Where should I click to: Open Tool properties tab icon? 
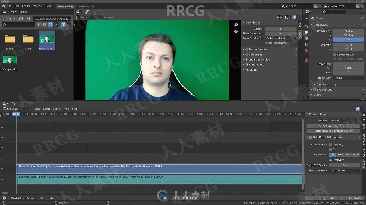point(306,19)
